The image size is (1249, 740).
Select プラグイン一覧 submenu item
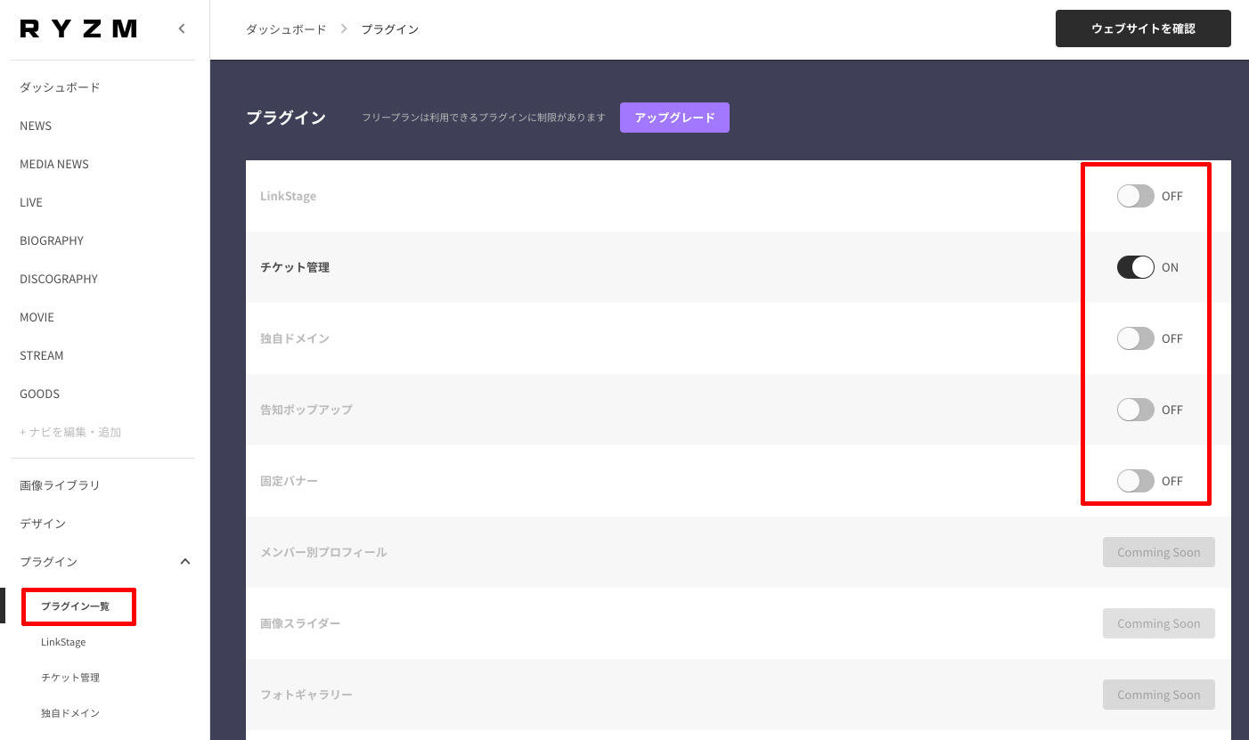click(x=75, y=606)
